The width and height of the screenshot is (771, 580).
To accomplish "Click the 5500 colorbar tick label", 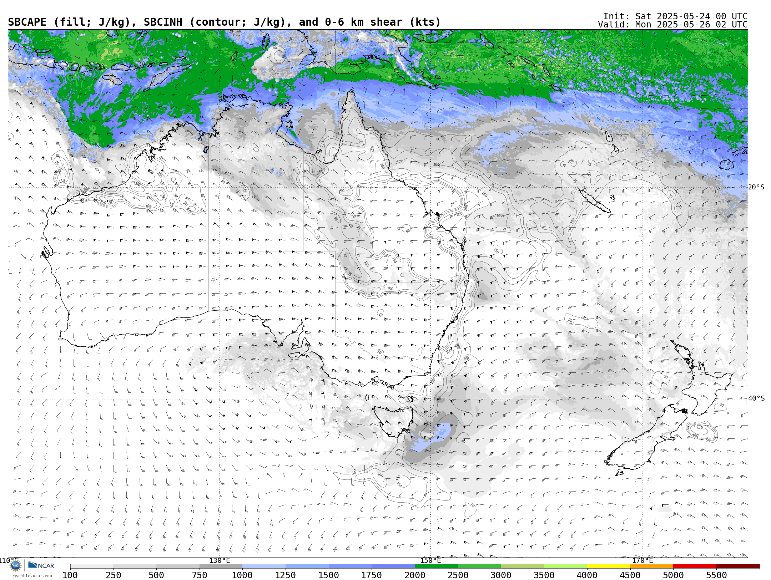I will click(716, 575).
